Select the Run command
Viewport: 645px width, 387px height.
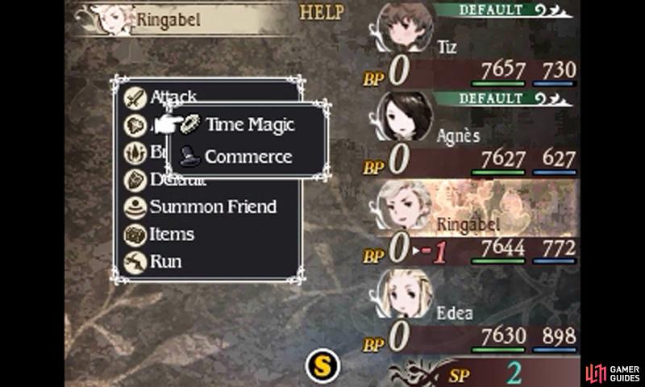(166, 261)
